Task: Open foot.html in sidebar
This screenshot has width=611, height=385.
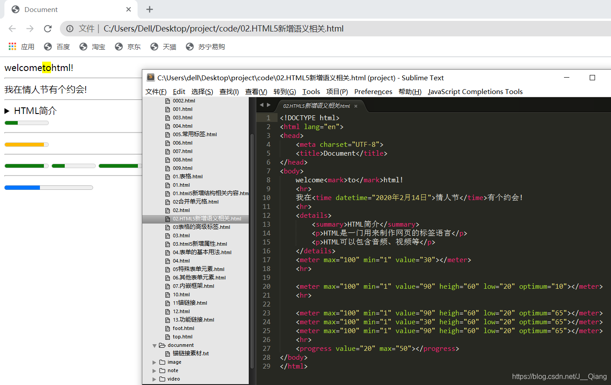Action: point(184,328)
